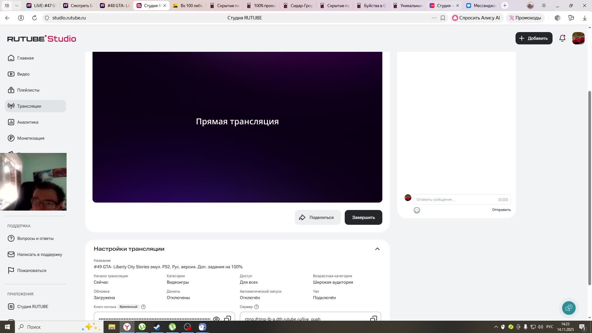Click the Поделиться button
This screenshot has height=333, width=592.
click(317, 217)
